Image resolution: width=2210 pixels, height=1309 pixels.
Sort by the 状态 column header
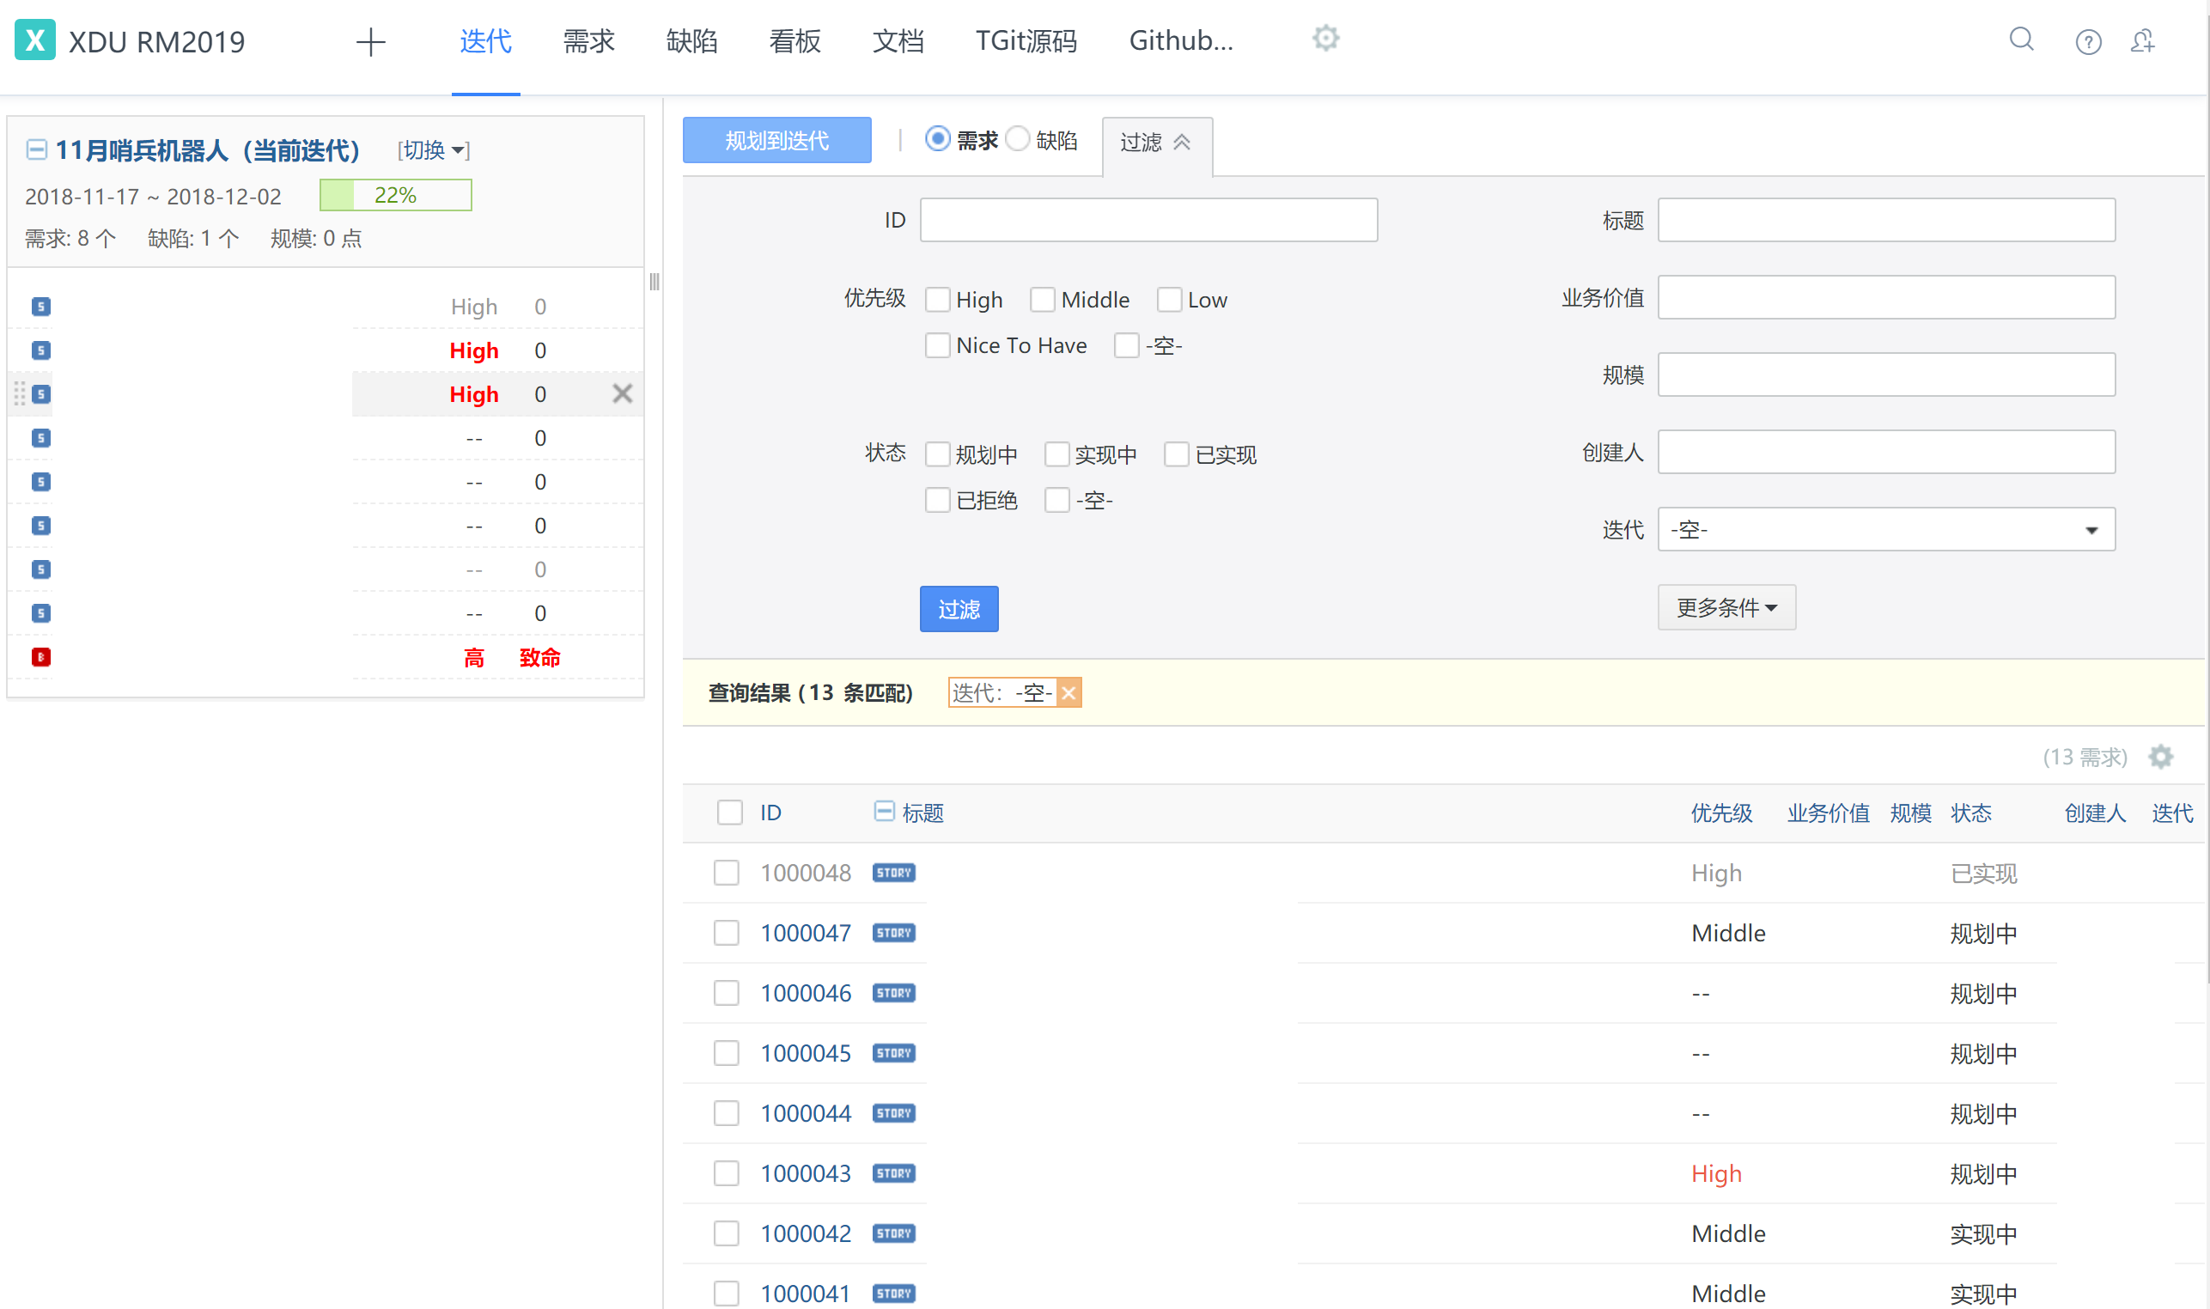(x=1970, y=813)
